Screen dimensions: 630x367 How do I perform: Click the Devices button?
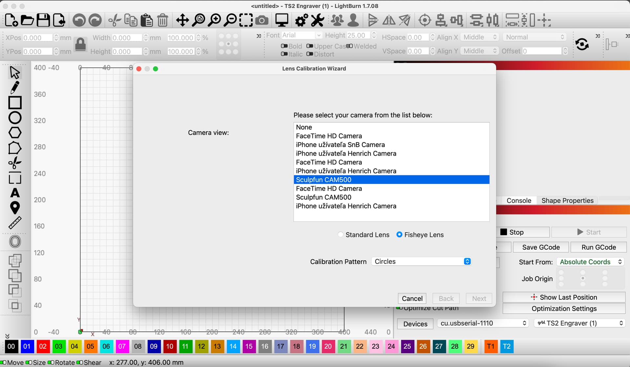coord(415,324)
